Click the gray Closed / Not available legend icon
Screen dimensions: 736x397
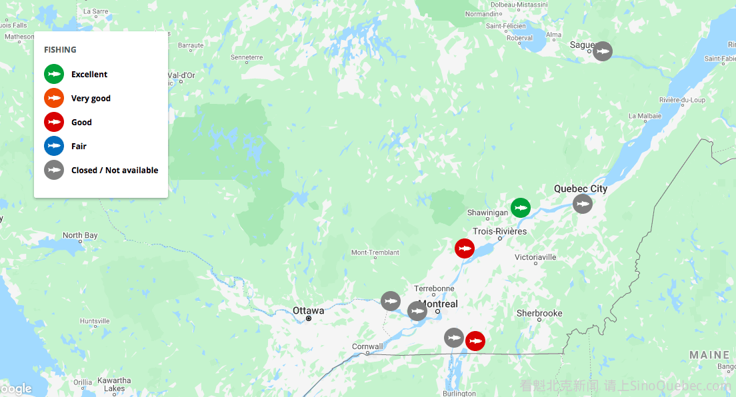click(x=54, y=170)
